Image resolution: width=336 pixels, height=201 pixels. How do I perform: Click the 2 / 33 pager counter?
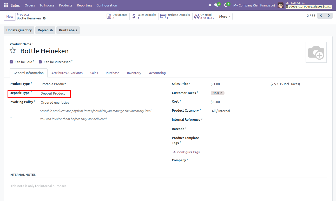(x=311, y=16)
